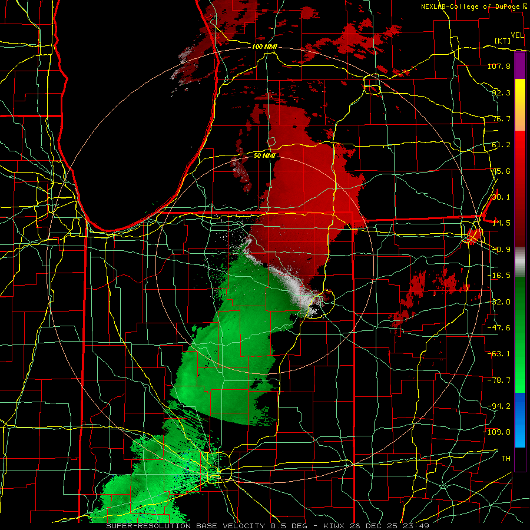Pick the black TH segment of the color bar

click(520, 459)
